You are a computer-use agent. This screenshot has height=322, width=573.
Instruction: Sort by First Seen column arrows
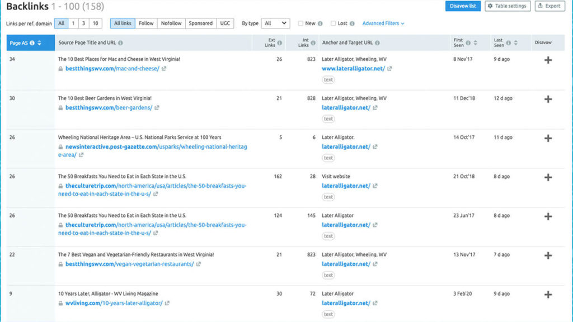(x=476, y=43)
